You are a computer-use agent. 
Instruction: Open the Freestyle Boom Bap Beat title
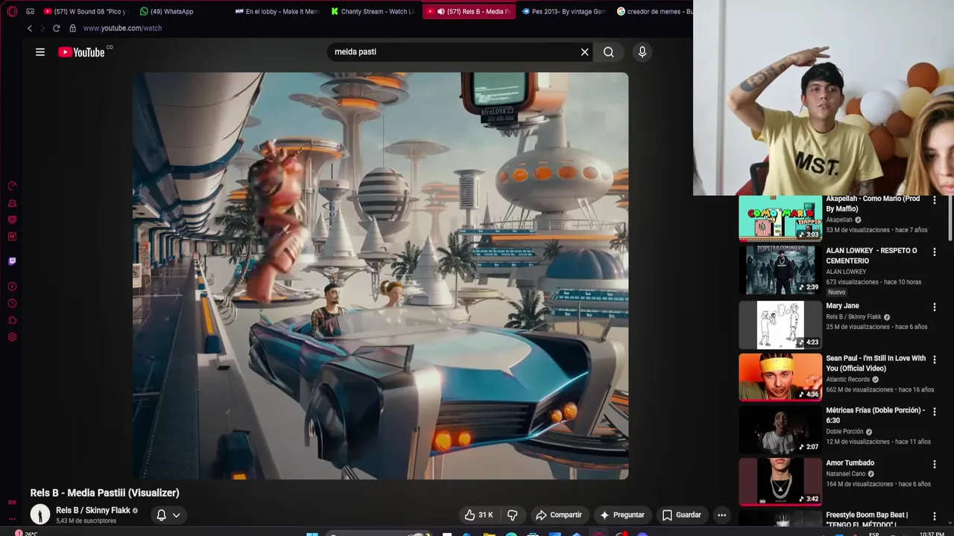pyautogui.click(x=867, y=519)
